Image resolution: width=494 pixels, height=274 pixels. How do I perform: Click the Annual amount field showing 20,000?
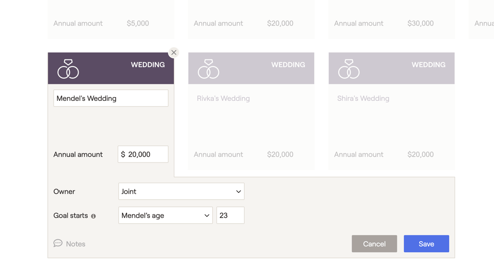pos(143,154)
